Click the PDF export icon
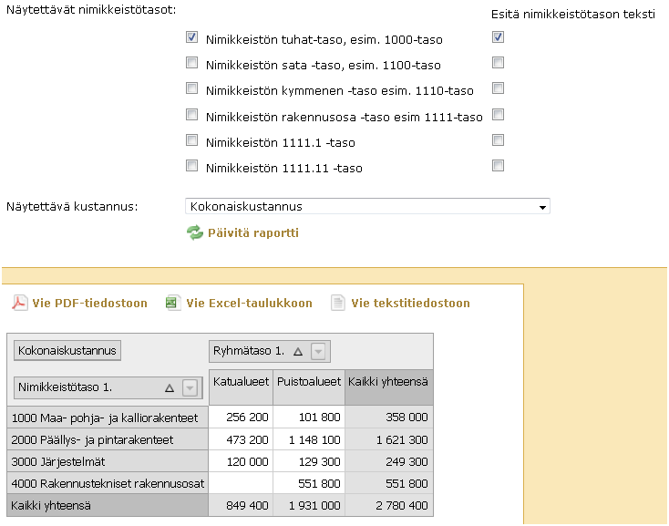Viewport: 669px width, 526px height. pyautogui.click(x=19, y=304)
